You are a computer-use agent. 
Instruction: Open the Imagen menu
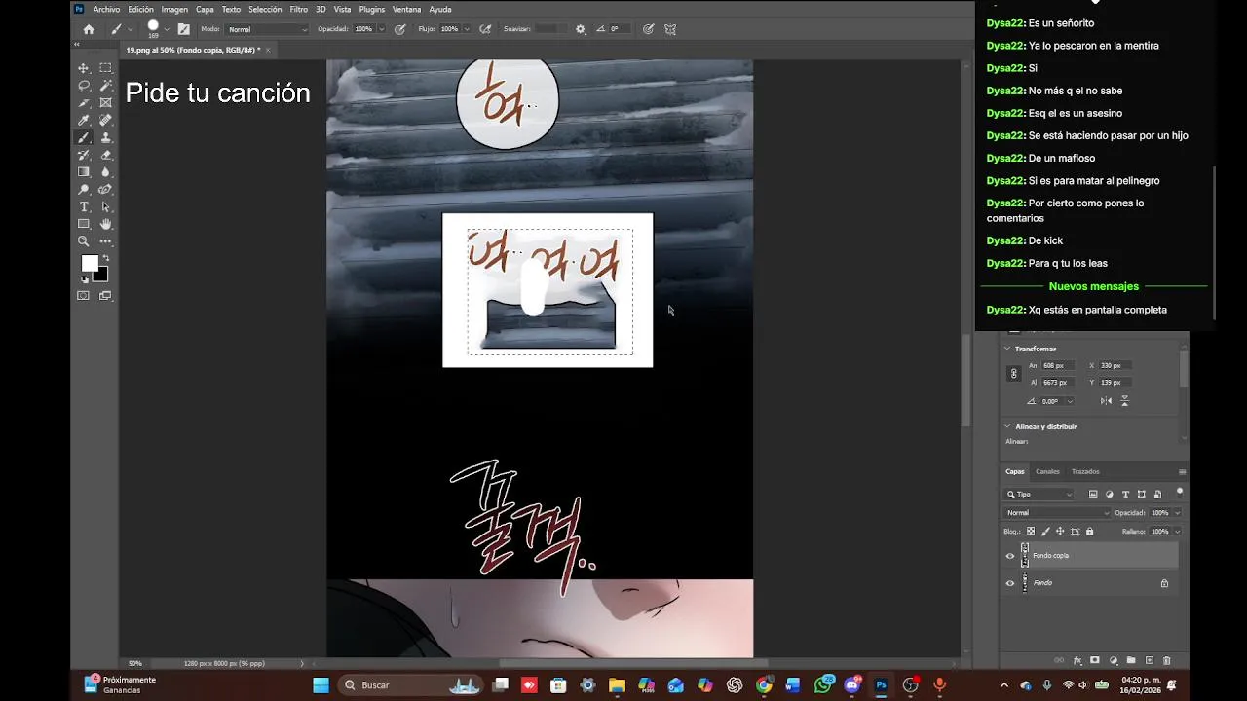coord(174,9)
